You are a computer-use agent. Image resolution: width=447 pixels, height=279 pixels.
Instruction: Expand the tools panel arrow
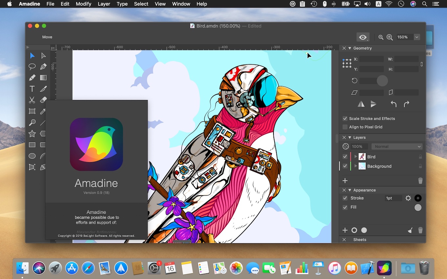[x=28, y=47]
